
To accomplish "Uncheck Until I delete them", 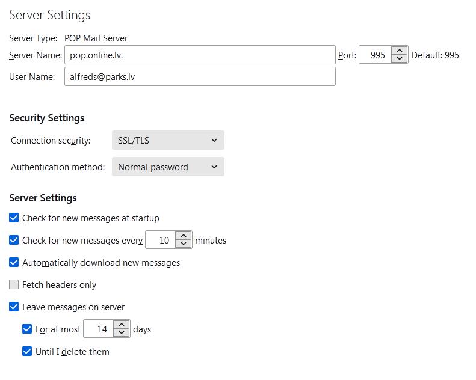I will click(x=27, y=351).
